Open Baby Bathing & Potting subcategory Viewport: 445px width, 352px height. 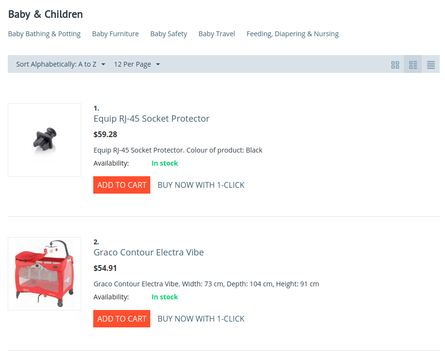point(44,34)
